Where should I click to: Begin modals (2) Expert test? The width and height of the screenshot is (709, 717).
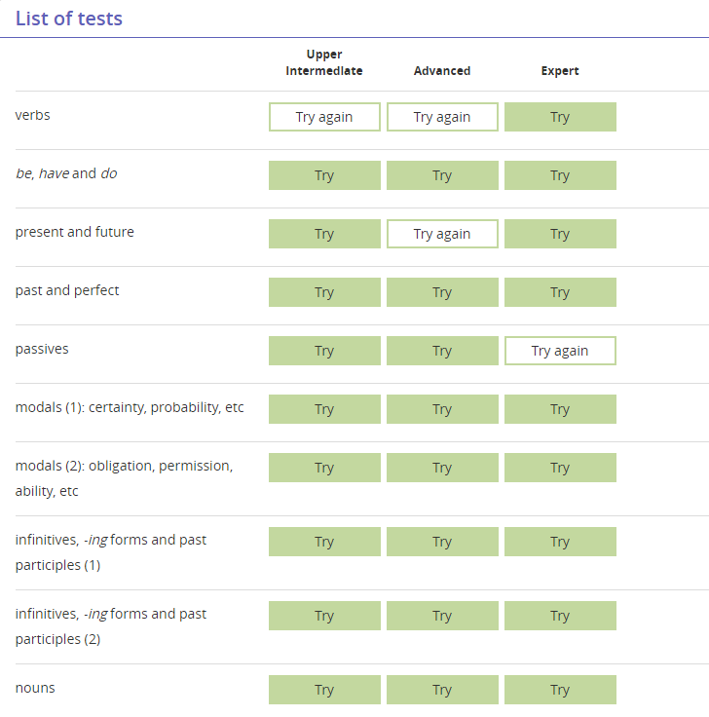(560, 469)
